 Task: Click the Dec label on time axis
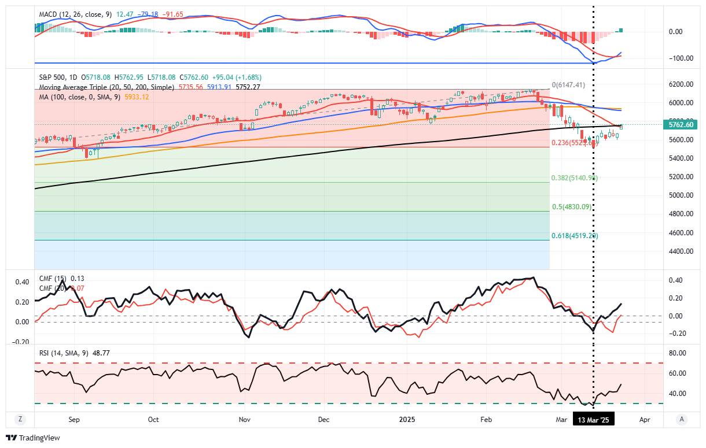pyautogui.click(x=323, y=419)
